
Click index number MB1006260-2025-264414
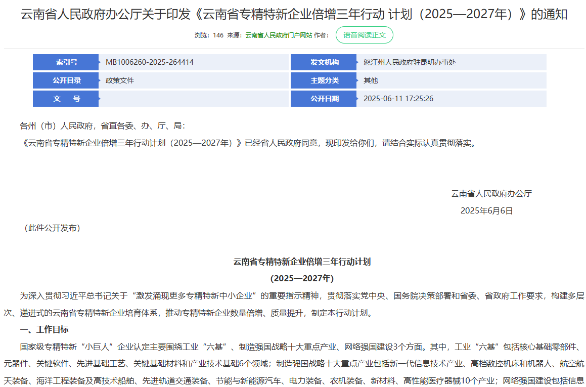click(x=150, y=62)
